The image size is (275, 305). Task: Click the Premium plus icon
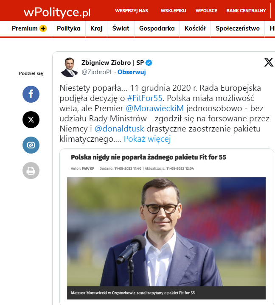pos(43,28)
